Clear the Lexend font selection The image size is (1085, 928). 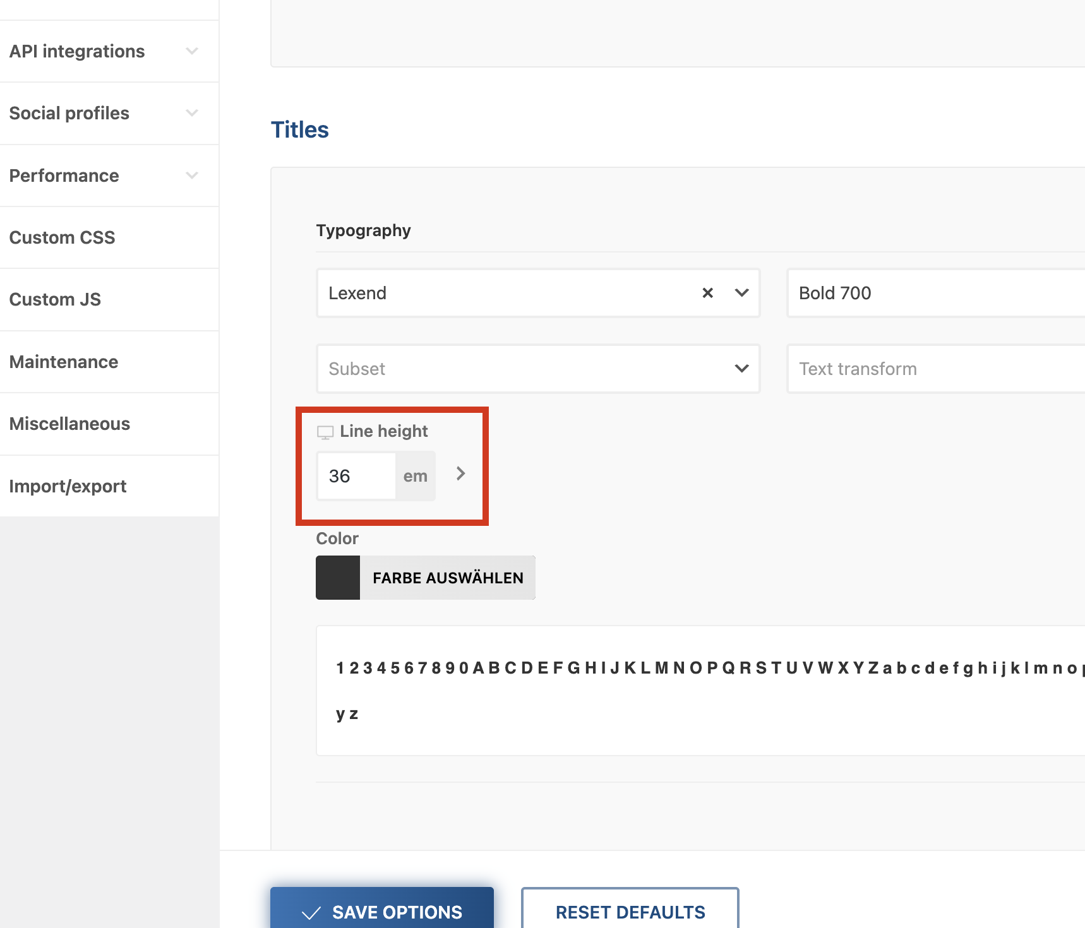tap(707, 293)
